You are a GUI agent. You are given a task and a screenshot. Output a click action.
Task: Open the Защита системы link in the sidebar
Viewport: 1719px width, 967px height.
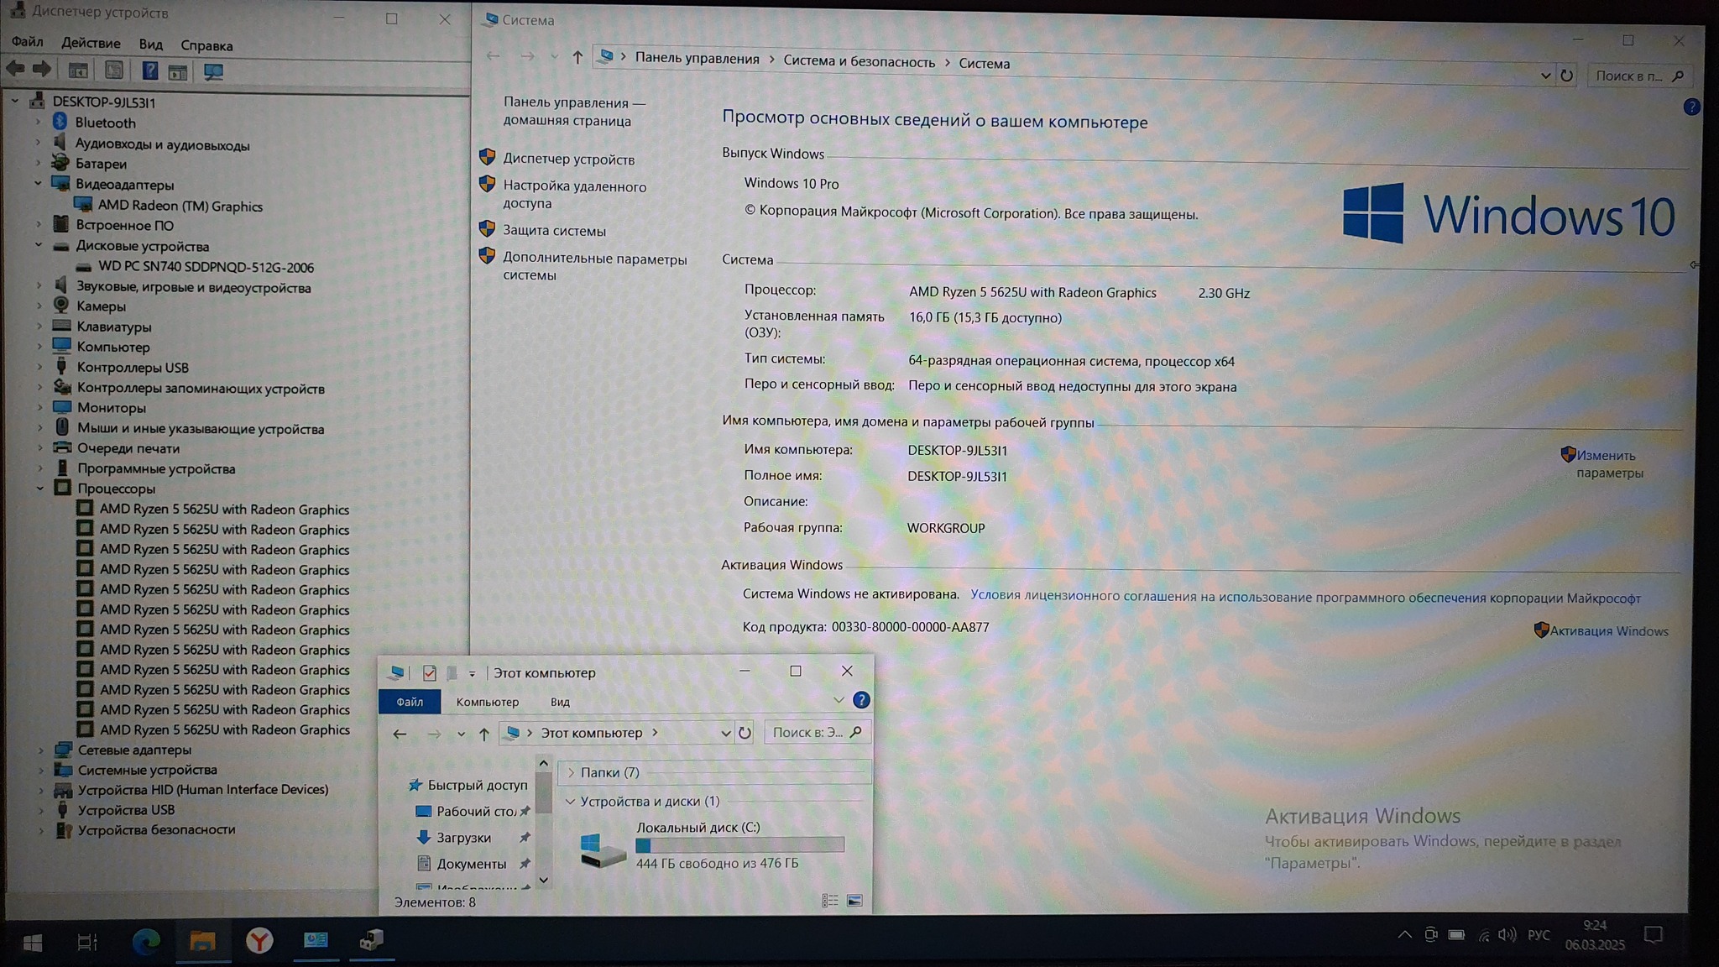(x=554, y=231)
